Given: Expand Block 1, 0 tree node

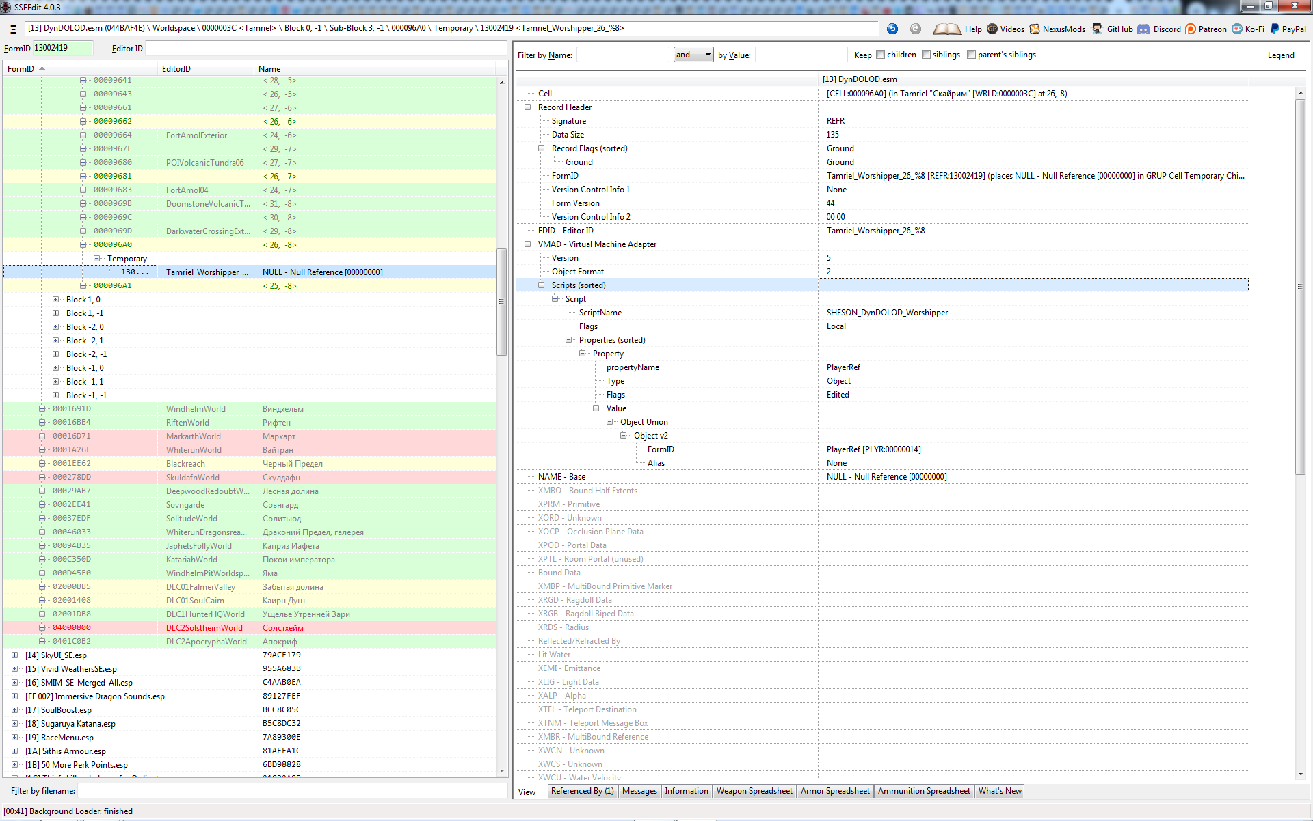Looking at the screenshot, I should tap(56, 300).
